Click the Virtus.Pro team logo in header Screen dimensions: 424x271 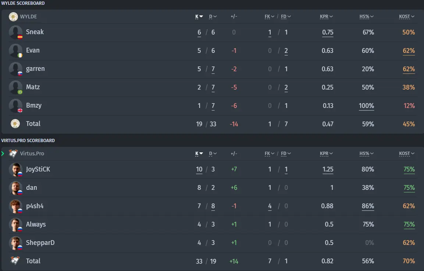click(x=13, y=153)
